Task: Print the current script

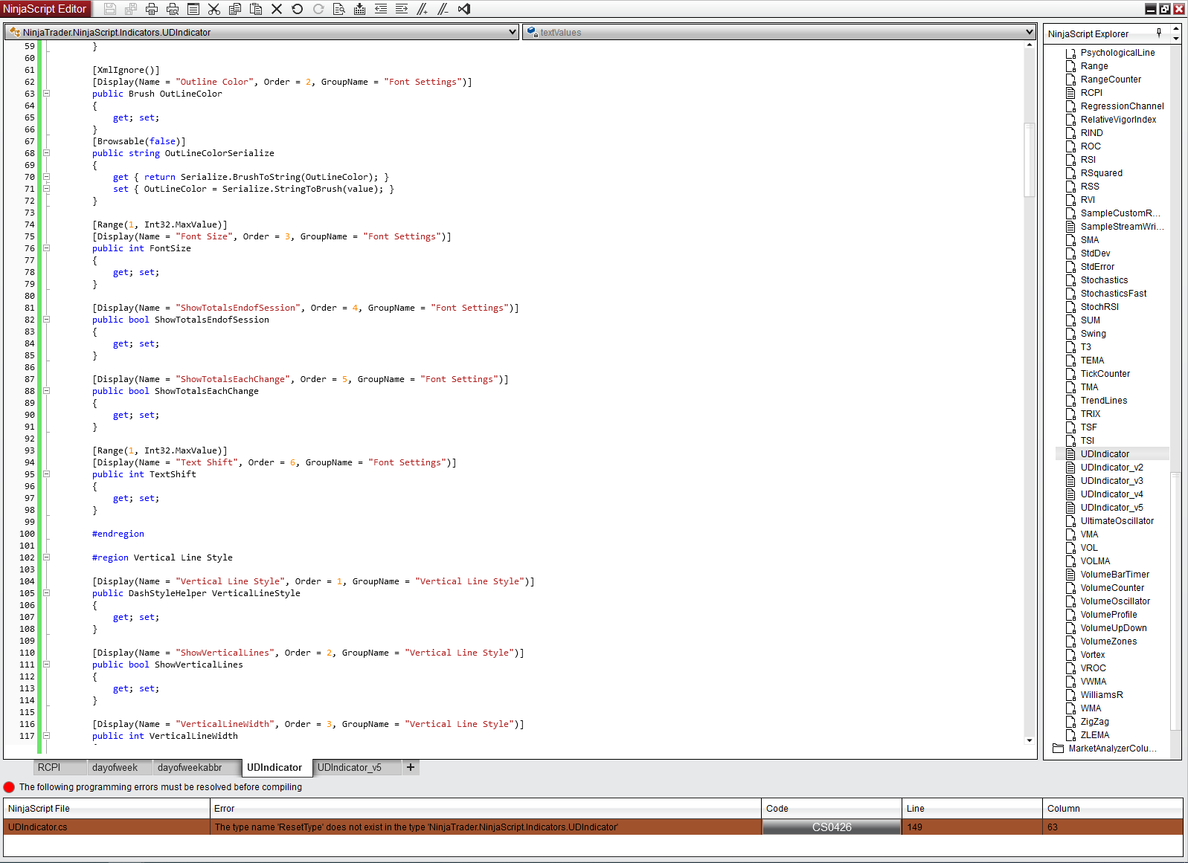Action: coord(152,9)
